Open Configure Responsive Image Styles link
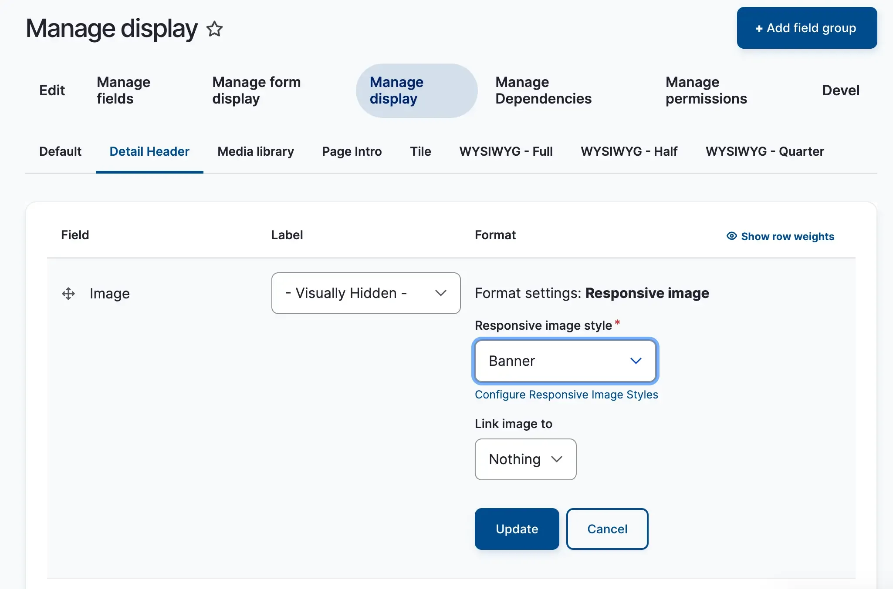This screenshot has width=893, height=589. [x=566, y=395]
